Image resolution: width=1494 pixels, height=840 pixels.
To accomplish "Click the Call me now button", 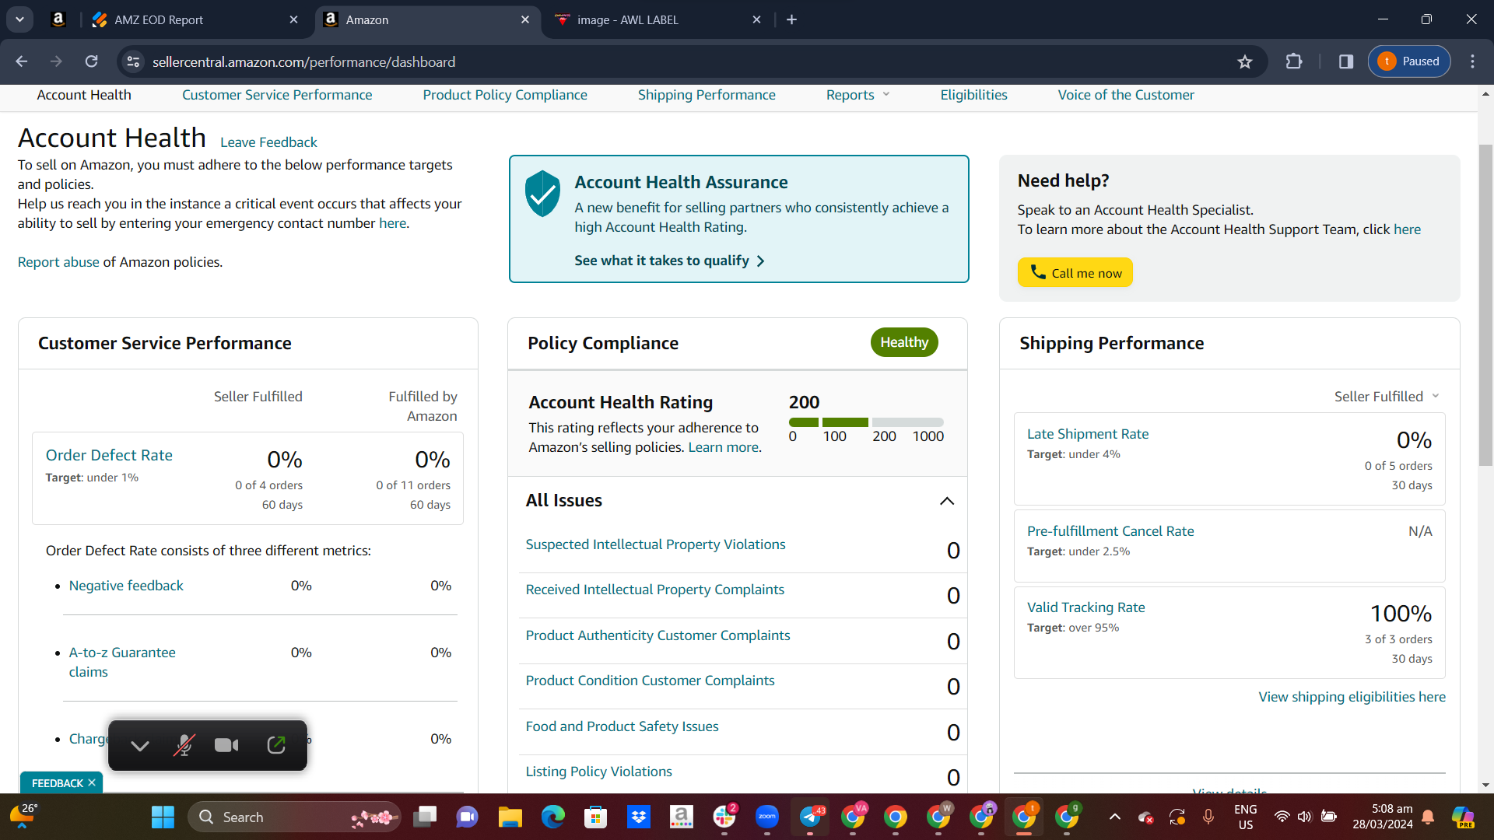I will [x=1075, y=272].
